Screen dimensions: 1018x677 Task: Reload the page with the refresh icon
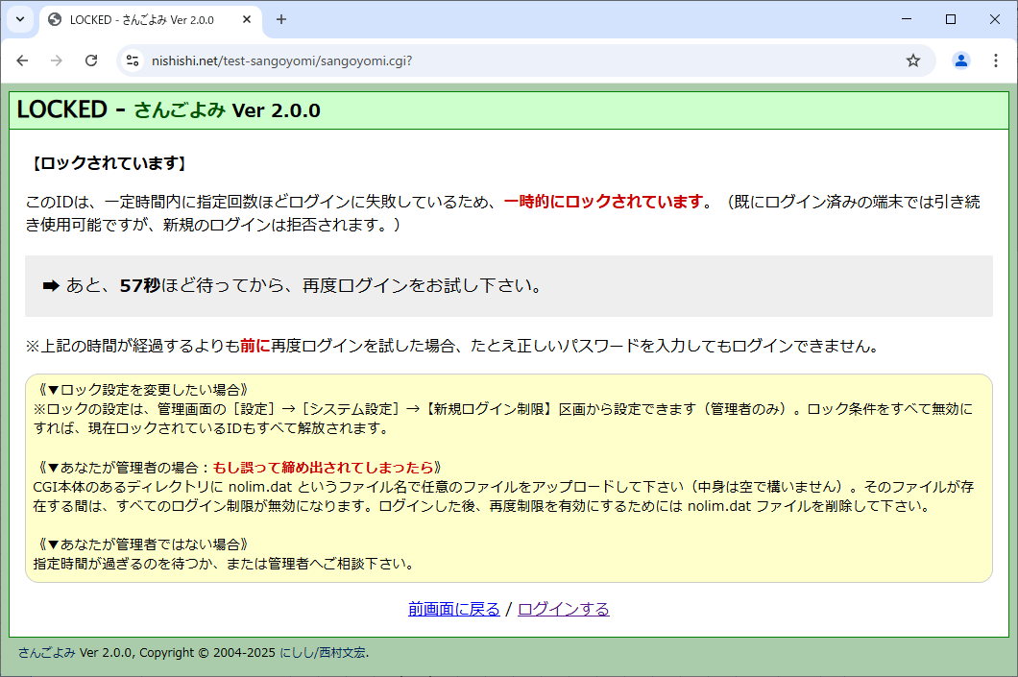[x=91, y=60]
